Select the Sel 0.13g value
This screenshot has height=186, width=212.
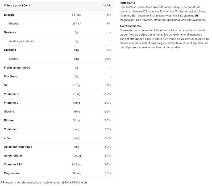pos(76,85)
